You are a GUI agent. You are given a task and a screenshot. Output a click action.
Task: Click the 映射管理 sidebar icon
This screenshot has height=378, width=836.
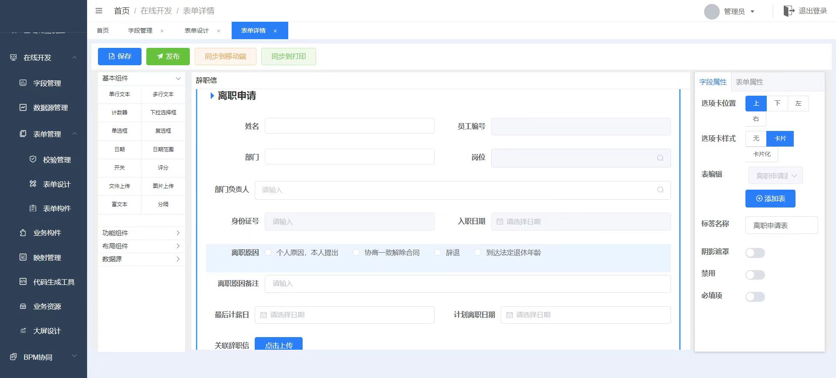click(23, 257)
